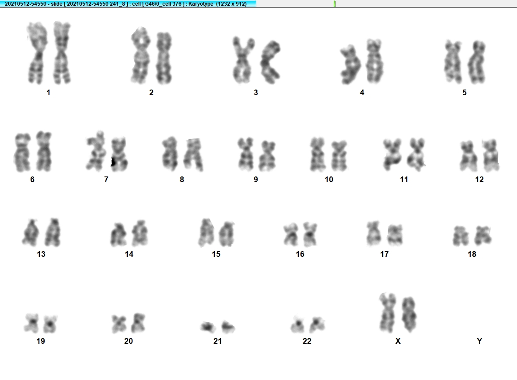Select the chromosome 14 pair image
Screen dimensions: 517x380
click(129, 233)
